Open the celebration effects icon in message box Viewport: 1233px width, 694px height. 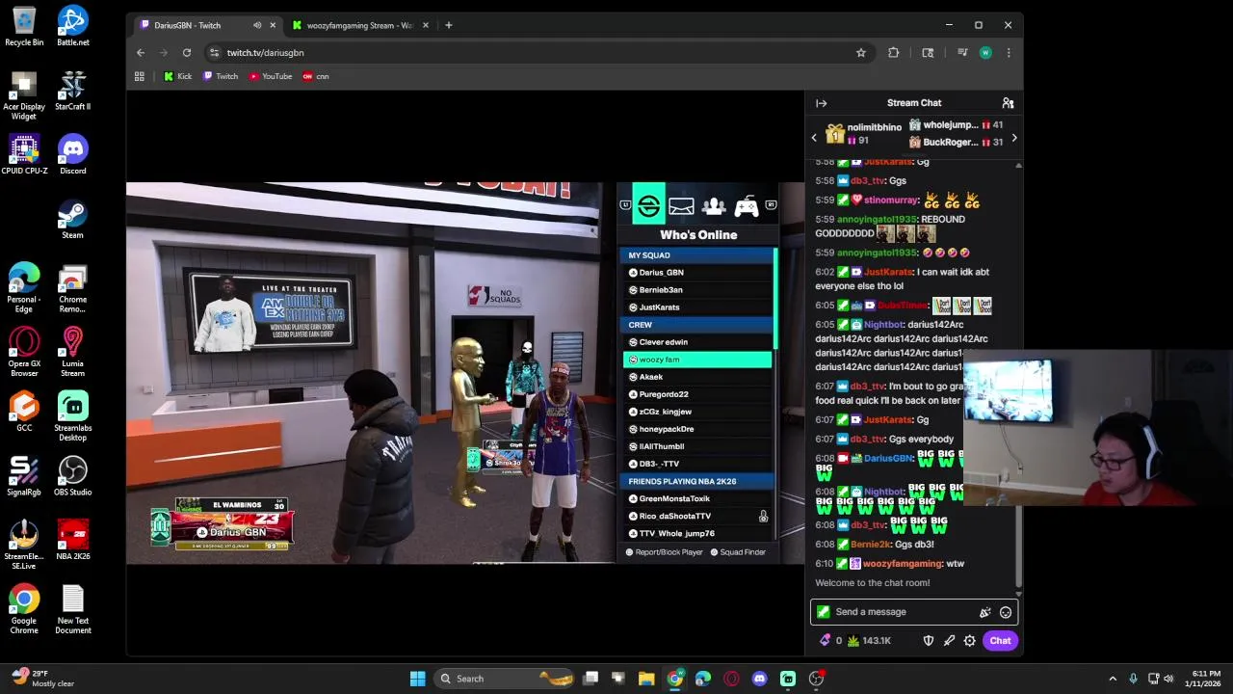click(984, 612)
